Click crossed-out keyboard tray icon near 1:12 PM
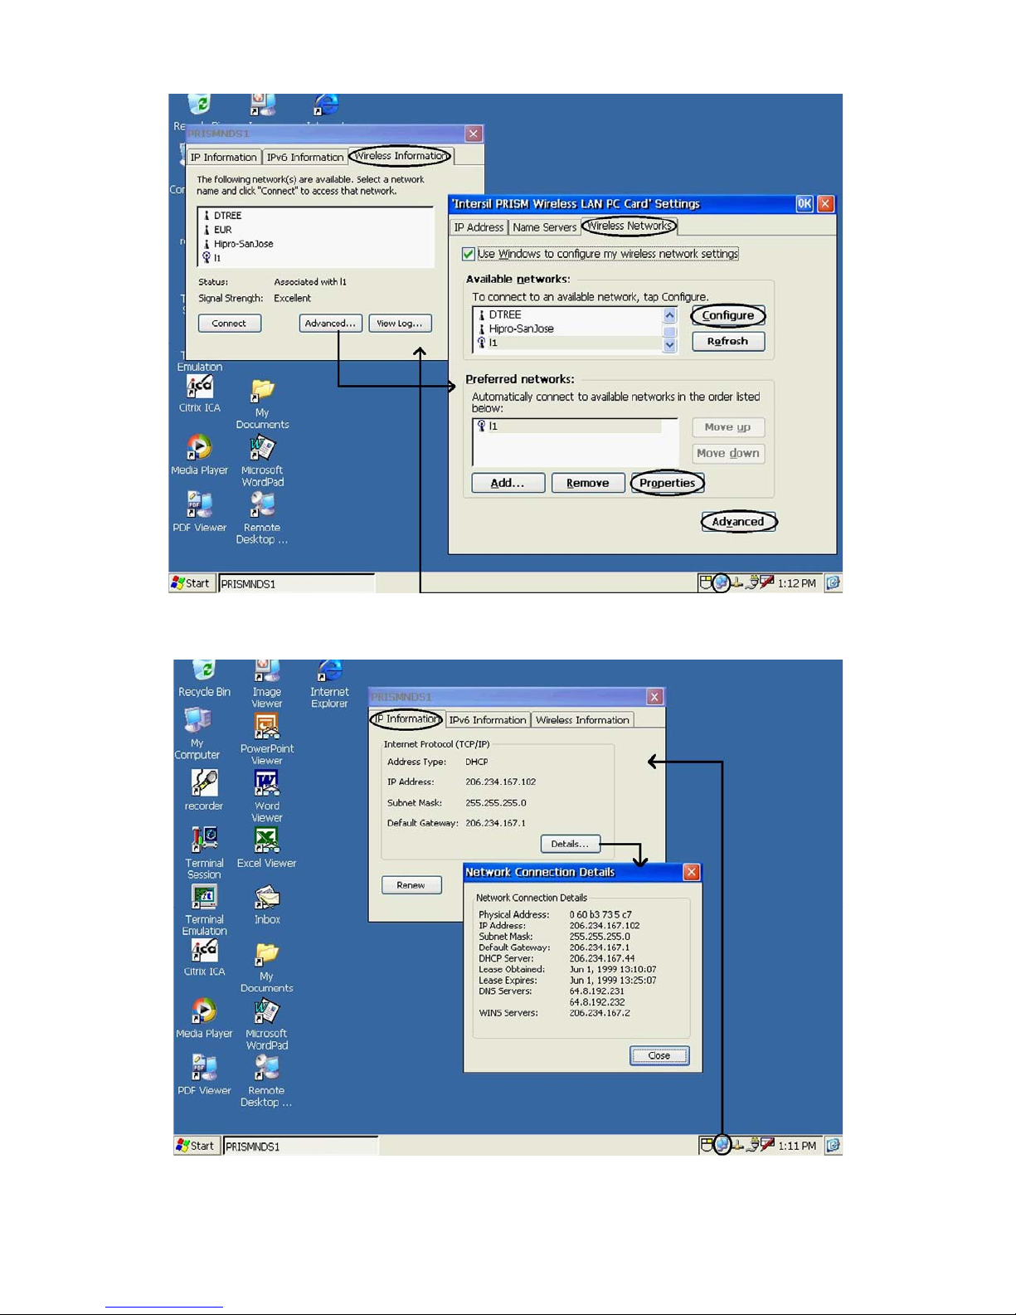Image resolution: width=1016 pixels, height=1315 pixels. 767,582
